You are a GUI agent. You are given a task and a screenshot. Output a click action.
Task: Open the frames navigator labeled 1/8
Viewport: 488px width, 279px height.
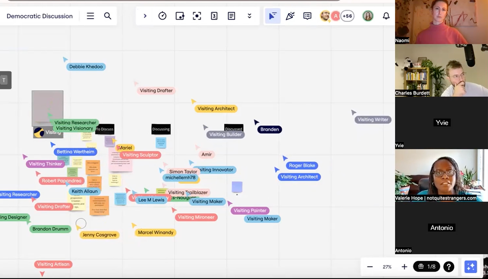426,267
